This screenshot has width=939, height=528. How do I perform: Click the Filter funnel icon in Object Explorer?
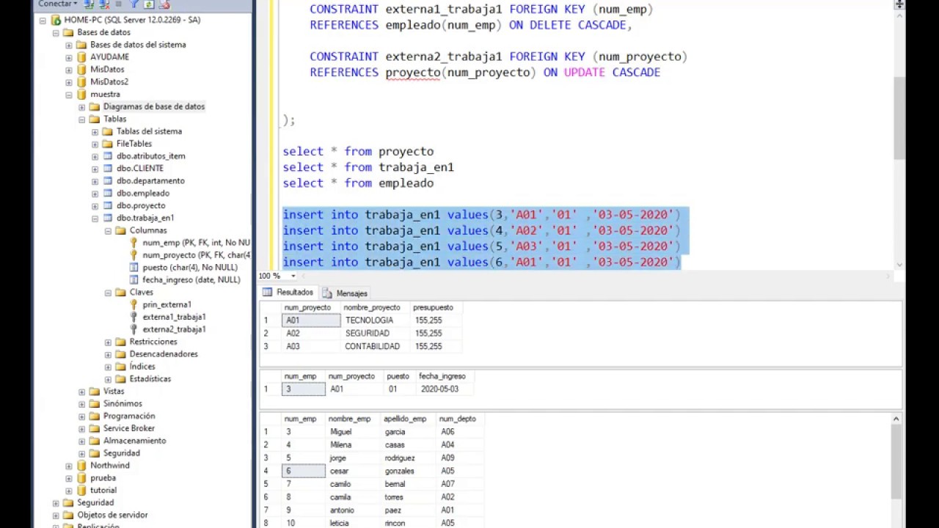tap(134, 4)
